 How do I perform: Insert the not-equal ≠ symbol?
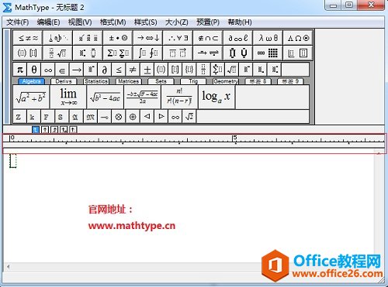click(133, 70)
